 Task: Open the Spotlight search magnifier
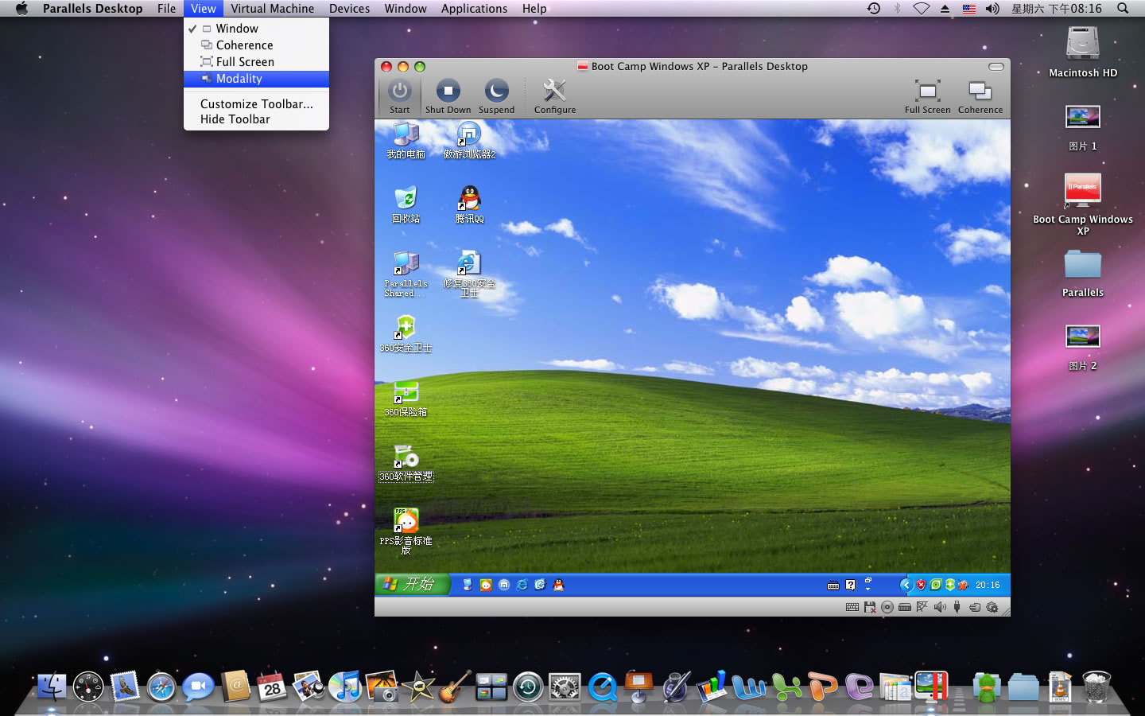1123,9
